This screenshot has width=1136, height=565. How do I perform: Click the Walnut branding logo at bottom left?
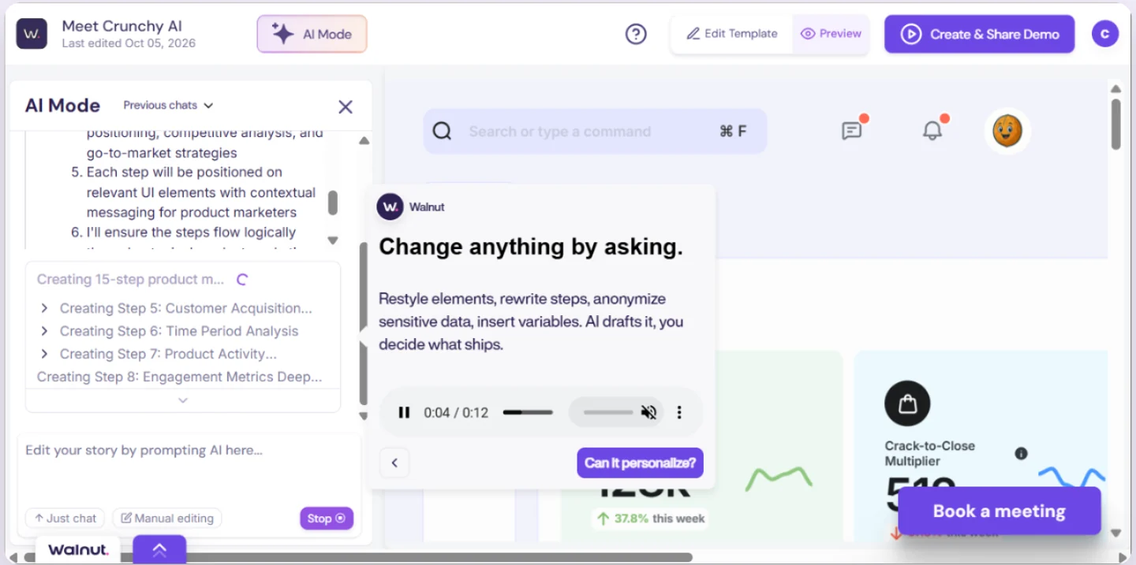(x=77, y=550)
